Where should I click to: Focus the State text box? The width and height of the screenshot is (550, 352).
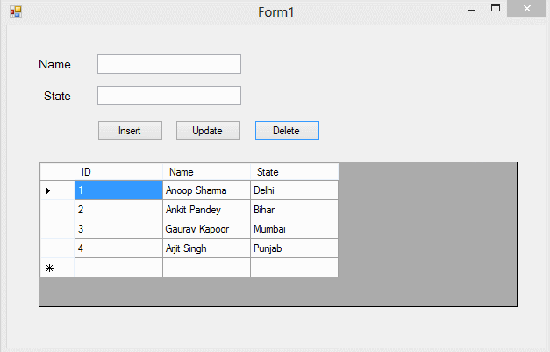168,96
